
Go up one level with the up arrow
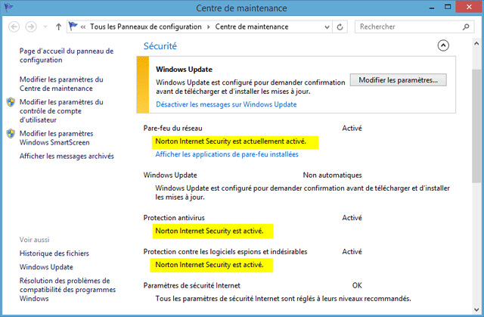(x=59, y=26)
